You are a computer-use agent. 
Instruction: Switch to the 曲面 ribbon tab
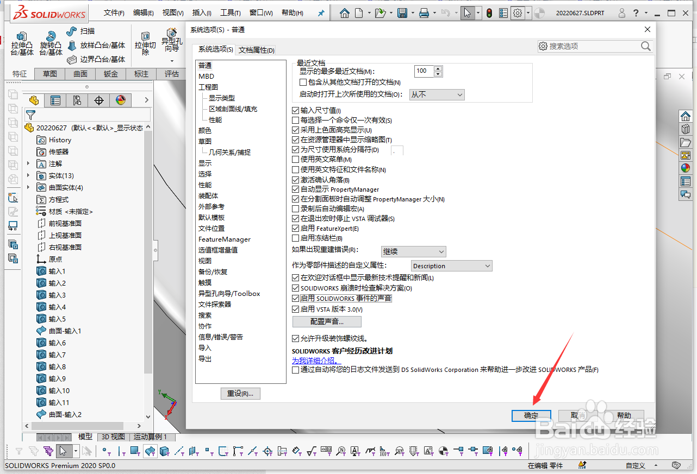(x=80, y=74)
